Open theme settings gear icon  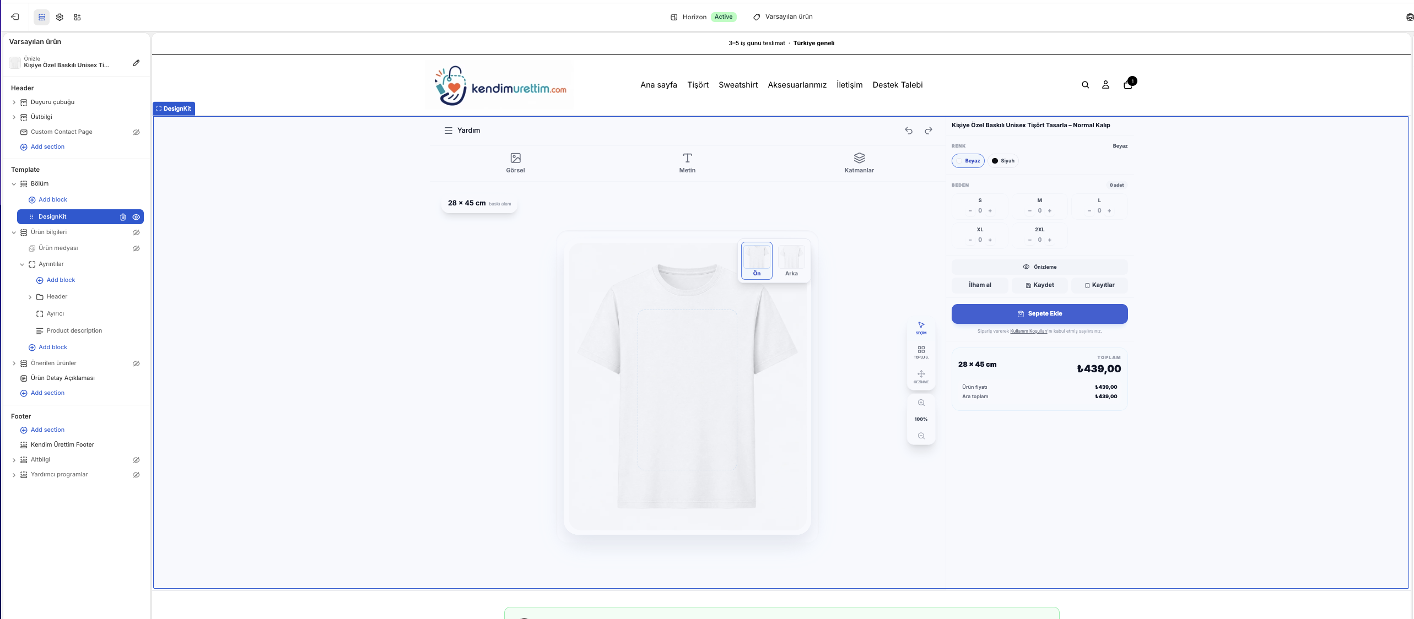click(60, 17)
